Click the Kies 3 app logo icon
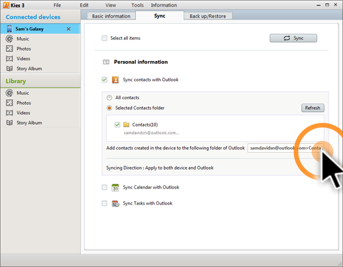 click(6, 5)
